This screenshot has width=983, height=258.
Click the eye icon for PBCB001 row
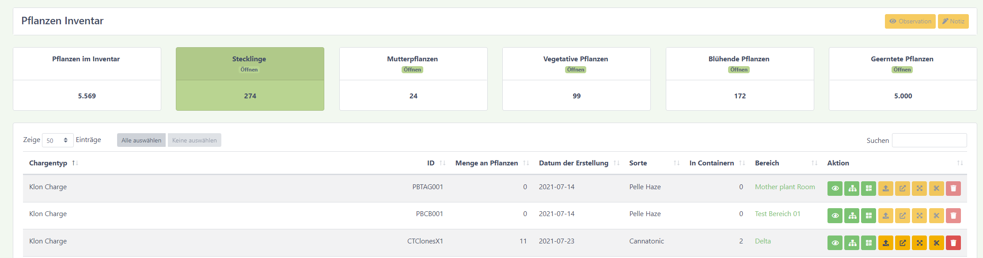[x=835, y=216]
